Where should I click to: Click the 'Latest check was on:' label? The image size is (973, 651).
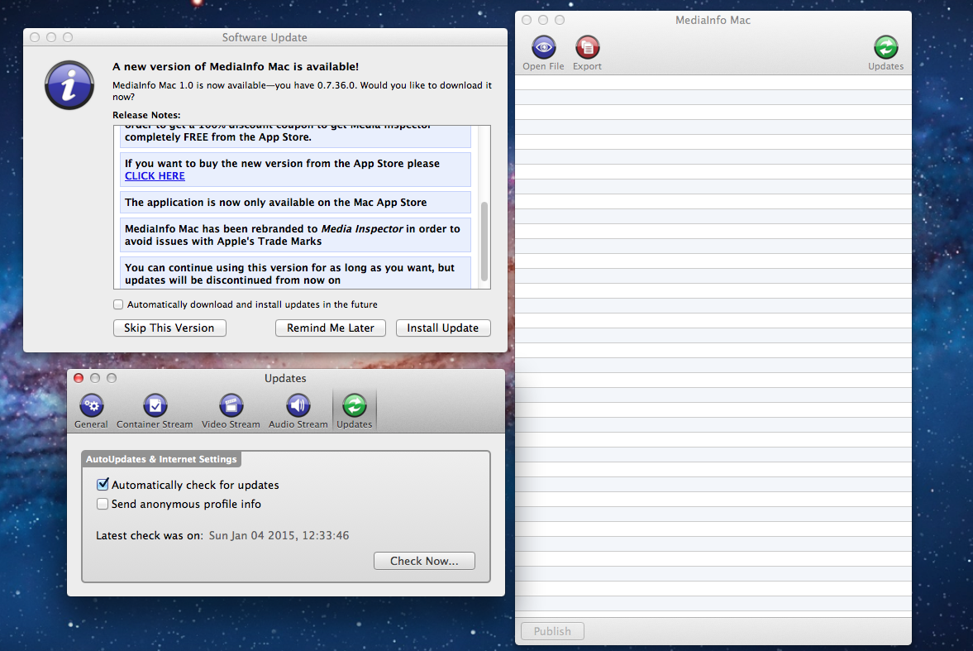point(150,535)
